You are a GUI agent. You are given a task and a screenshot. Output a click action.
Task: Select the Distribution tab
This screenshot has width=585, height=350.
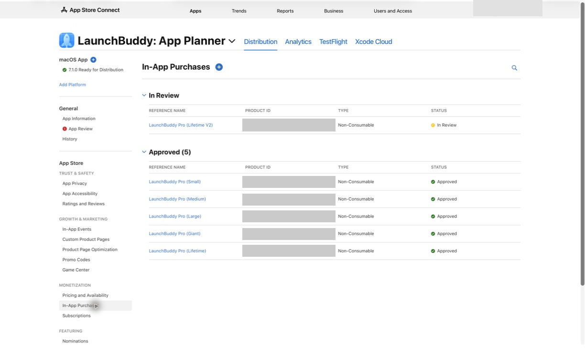pos(260,42)
